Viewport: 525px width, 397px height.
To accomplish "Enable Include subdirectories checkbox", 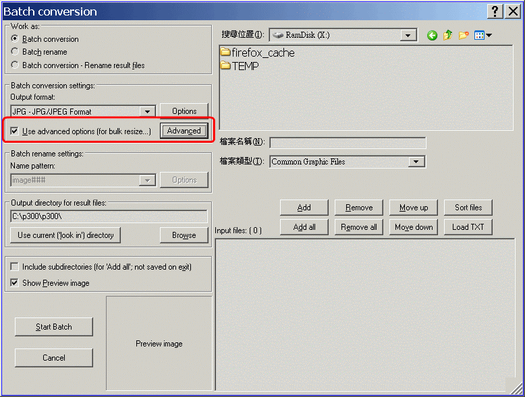I will pyautogui.click(x=15, y=267).
